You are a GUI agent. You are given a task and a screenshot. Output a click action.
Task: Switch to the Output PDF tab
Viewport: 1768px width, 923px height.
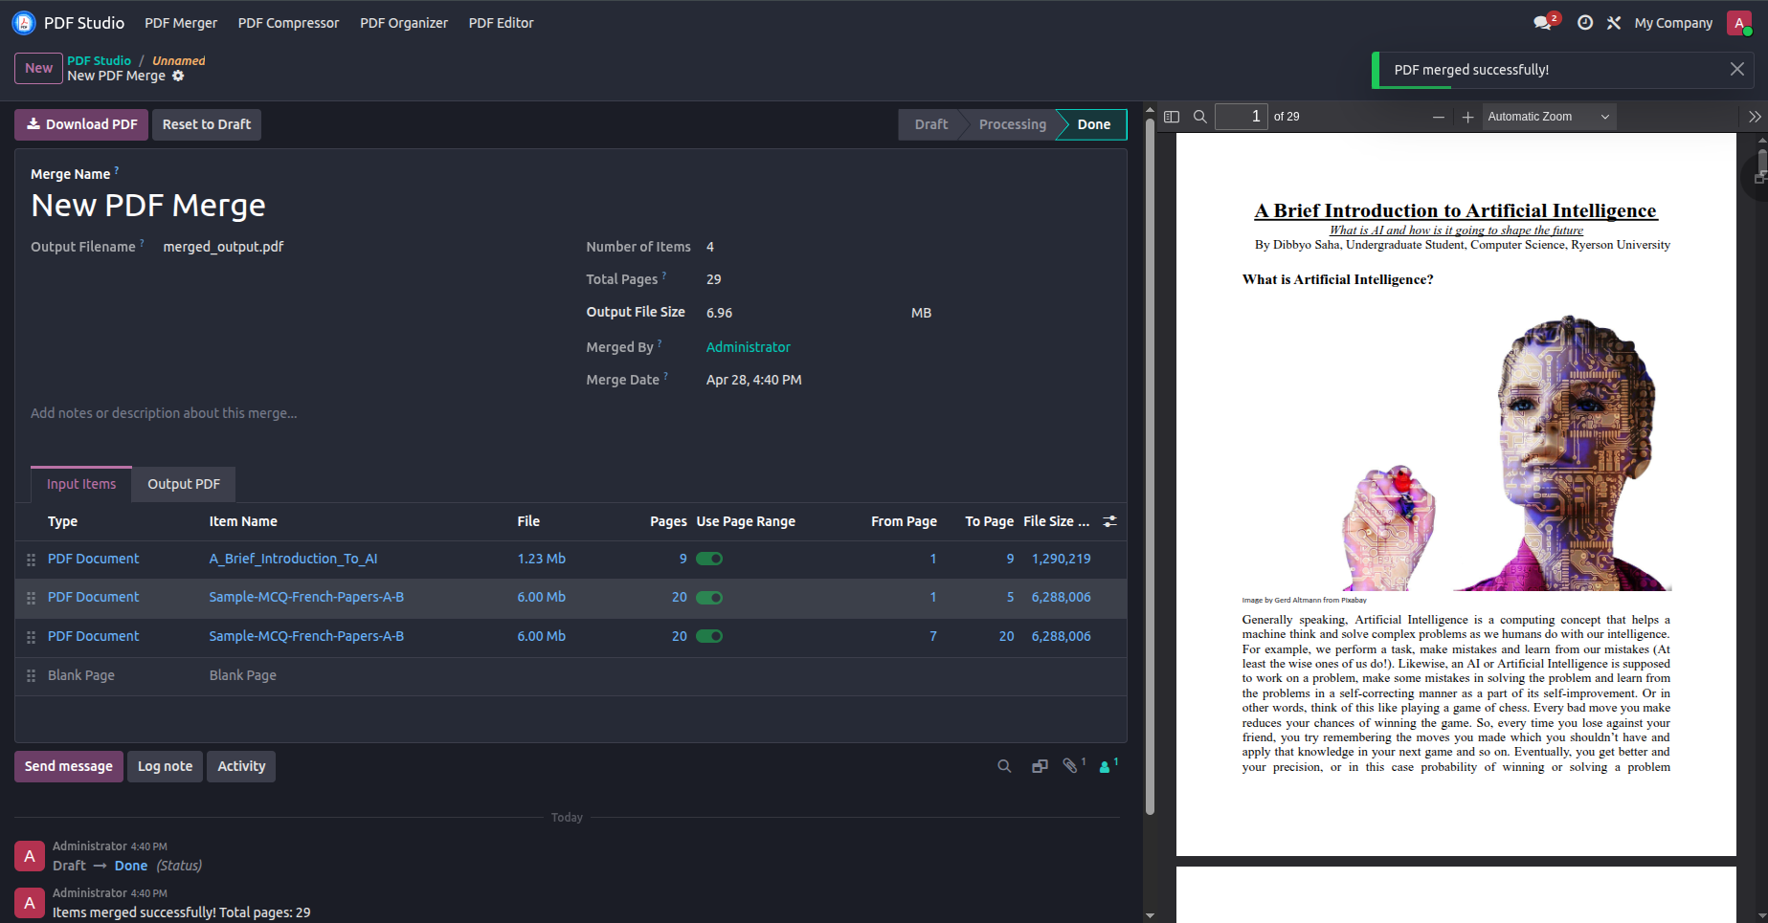click(184, 484)
